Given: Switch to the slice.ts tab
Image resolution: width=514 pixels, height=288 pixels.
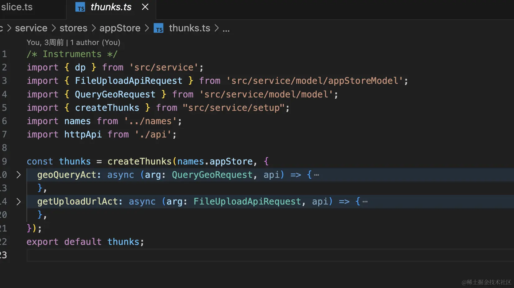Looking at the screenshot, I should pos(17,7).
